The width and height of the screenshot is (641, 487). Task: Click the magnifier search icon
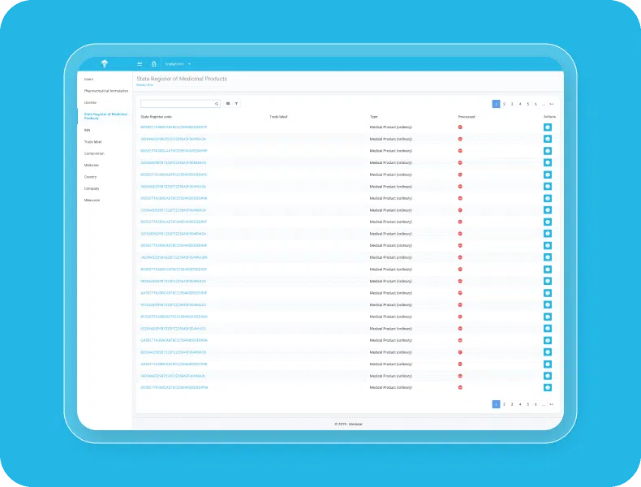coord(217,104)
